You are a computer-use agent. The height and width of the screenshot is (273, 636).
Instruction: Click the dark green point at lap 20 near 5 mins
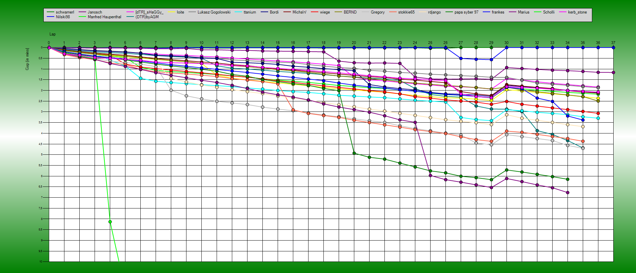tap(354, 153)
